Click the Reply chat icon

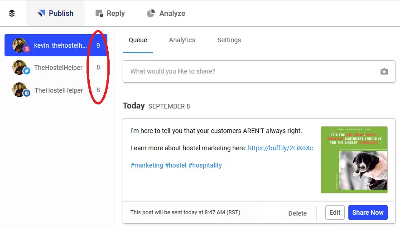(99, 13)
